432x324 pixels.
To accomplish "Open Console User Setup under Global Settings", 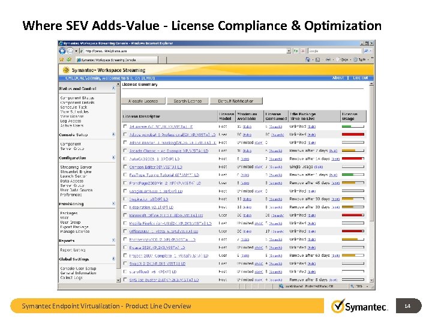I will pyautogui.click(x=78, y=268).
